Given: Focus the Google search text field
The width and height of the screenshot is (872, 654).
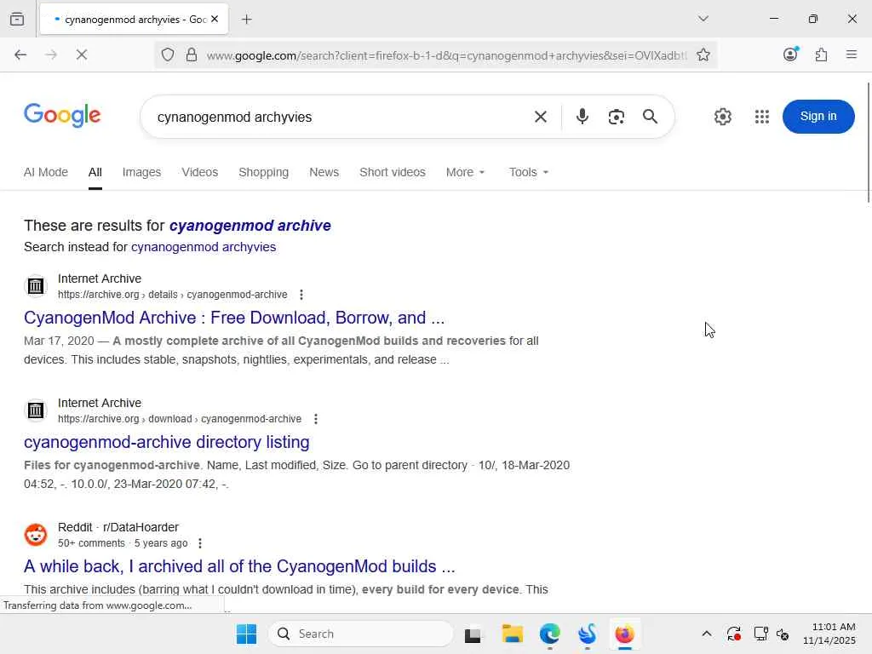Looking at the screenshot, I should [339, 117].
